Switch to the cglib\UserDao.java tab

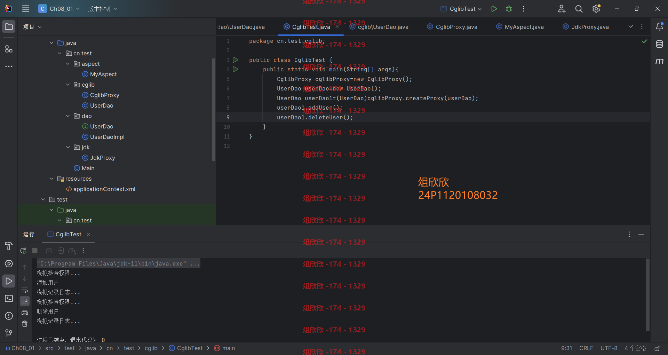tap(379, 27)
